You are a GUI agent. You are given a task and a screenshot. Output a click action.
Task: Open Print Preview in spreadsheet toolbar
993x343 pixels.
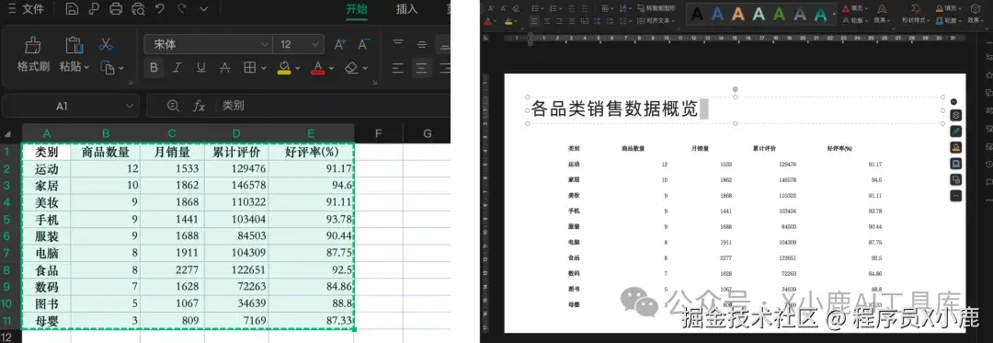click(x=137, y=9)
